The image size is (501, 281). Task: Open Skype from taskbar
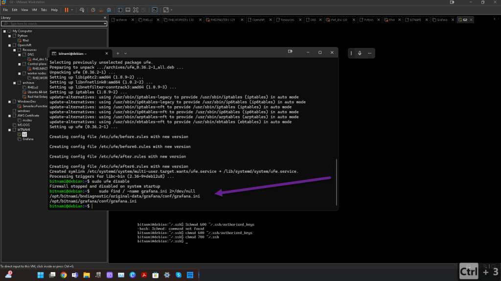[179, 275]
